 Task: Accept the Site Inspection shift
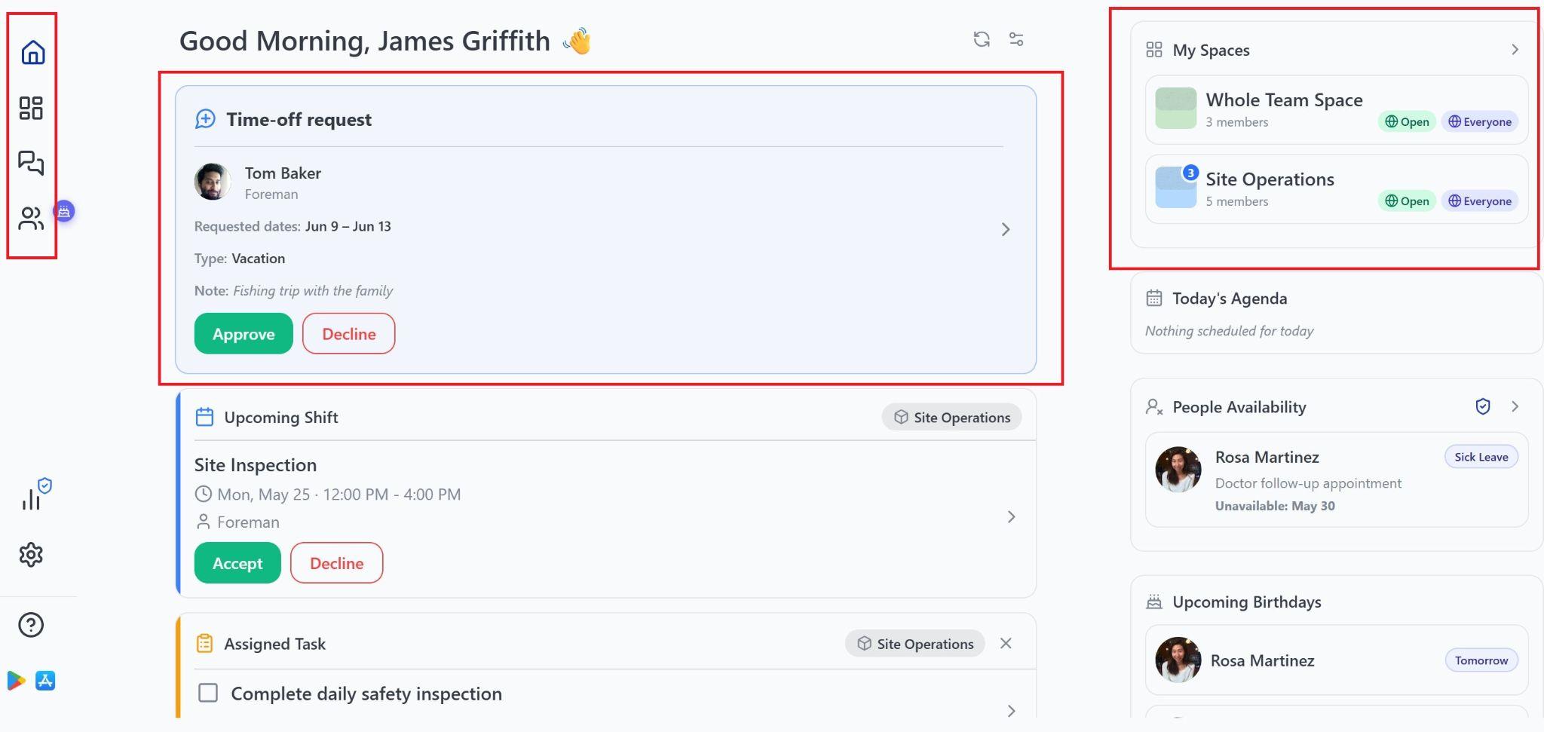click(x=237, y=562)
